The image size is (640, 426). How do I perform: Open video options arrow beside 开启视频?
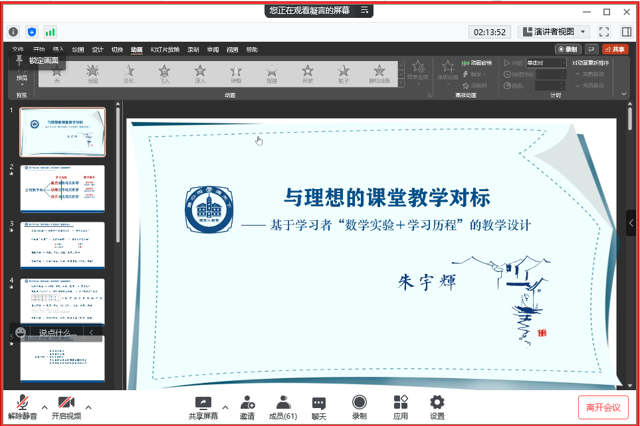(88, 407)
